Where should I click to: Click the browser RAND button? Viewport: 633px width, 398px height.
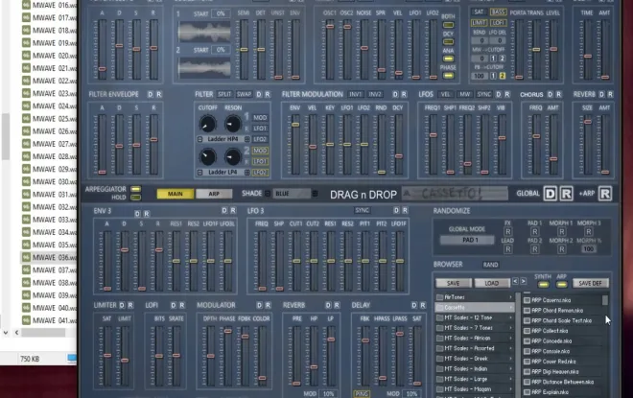(x=490, y=265)
